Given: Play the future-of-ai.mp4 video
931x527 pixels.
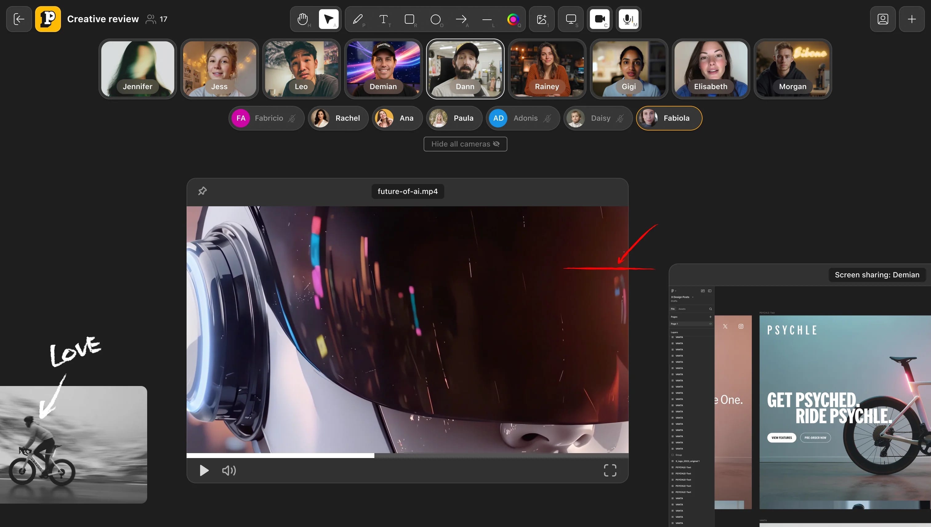Looking at the screenshot, I should click(204, 470).
